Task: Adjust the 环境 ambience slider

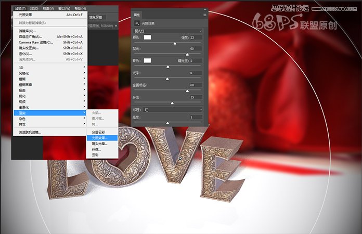Action: coord(172,103)
